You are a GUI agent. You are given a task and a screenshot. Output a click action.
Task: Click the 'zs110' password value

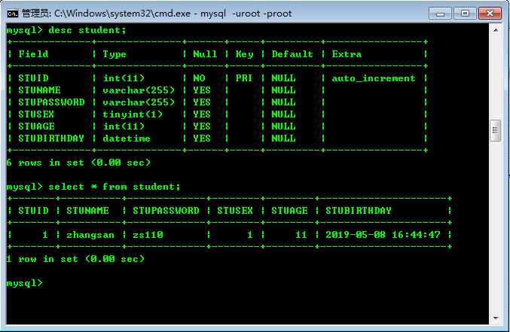click(x=148, y=235)
